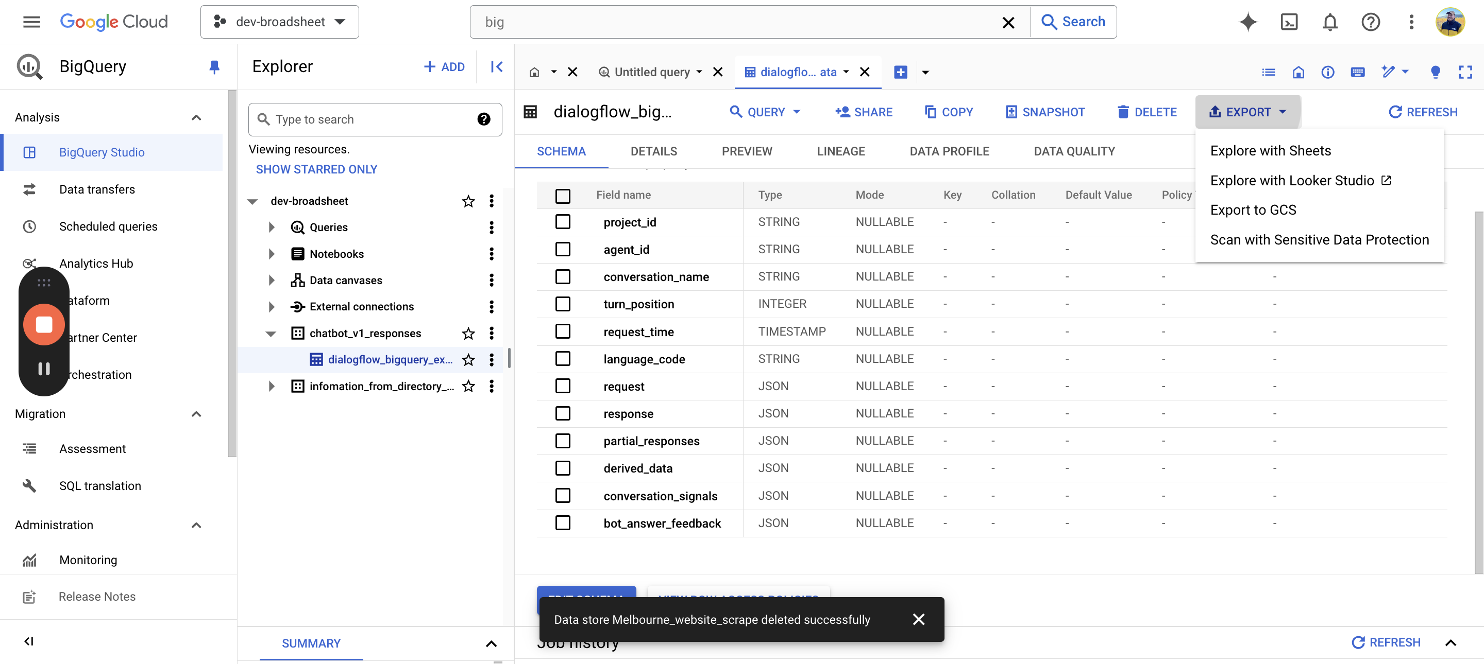The height and width of the screenshot is (664, 1484).
Task: Expand the Data canvases tree node
Action: tap(272, 280)
